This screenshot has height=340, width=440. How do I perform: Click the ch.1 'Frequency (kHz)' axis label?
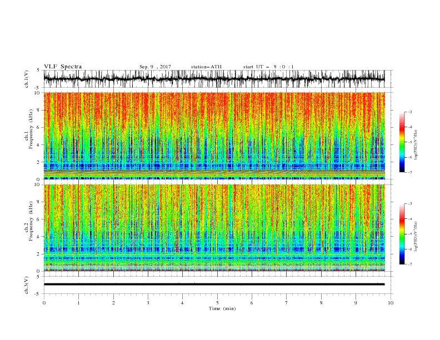tap(31, 129)
